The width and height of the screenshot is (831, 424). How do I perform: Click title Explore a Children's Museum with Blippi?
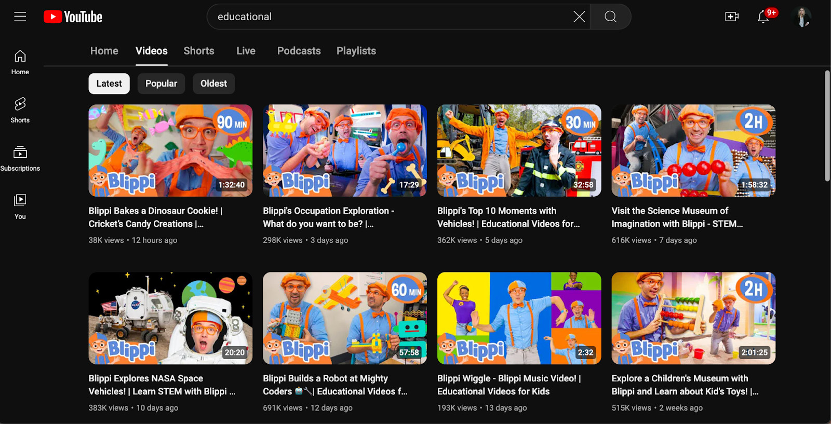pyautogui.click(x=685, y=385)
